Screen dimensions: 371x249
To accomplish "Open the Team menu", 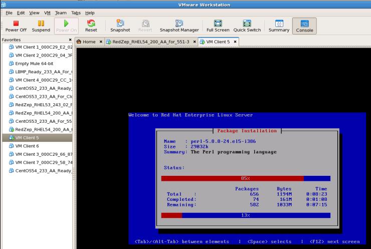I will (x=61, y=13).
